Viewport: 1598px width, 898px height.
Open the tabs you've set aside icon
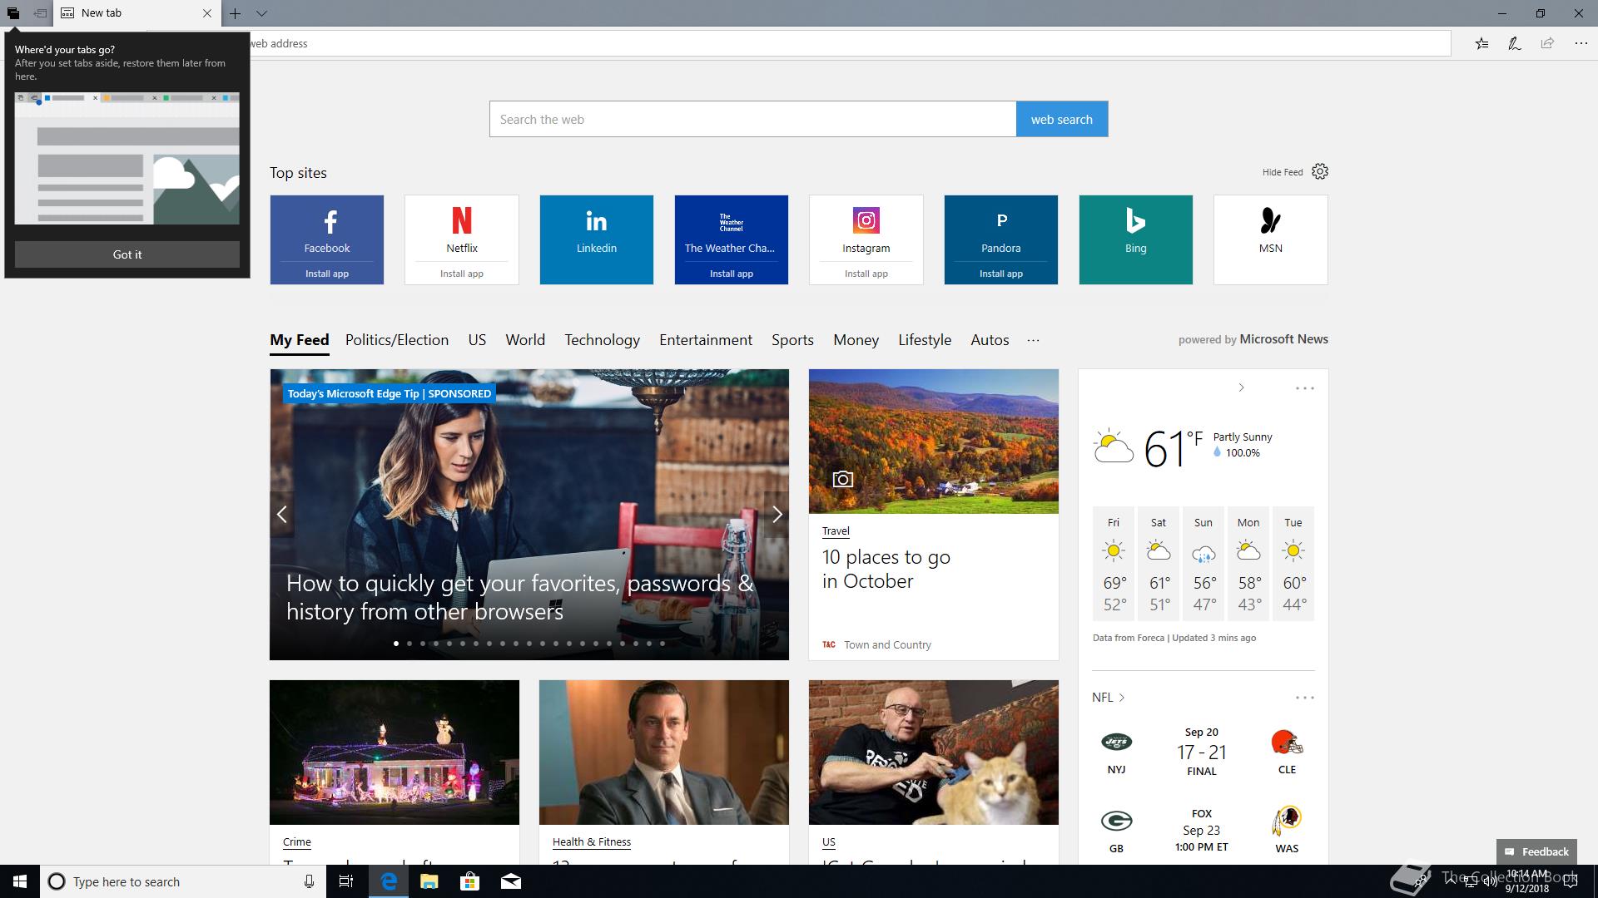(13, 13)
